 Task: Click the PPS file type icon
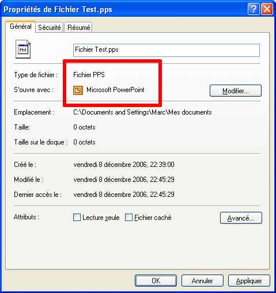(x=23, y=49)
